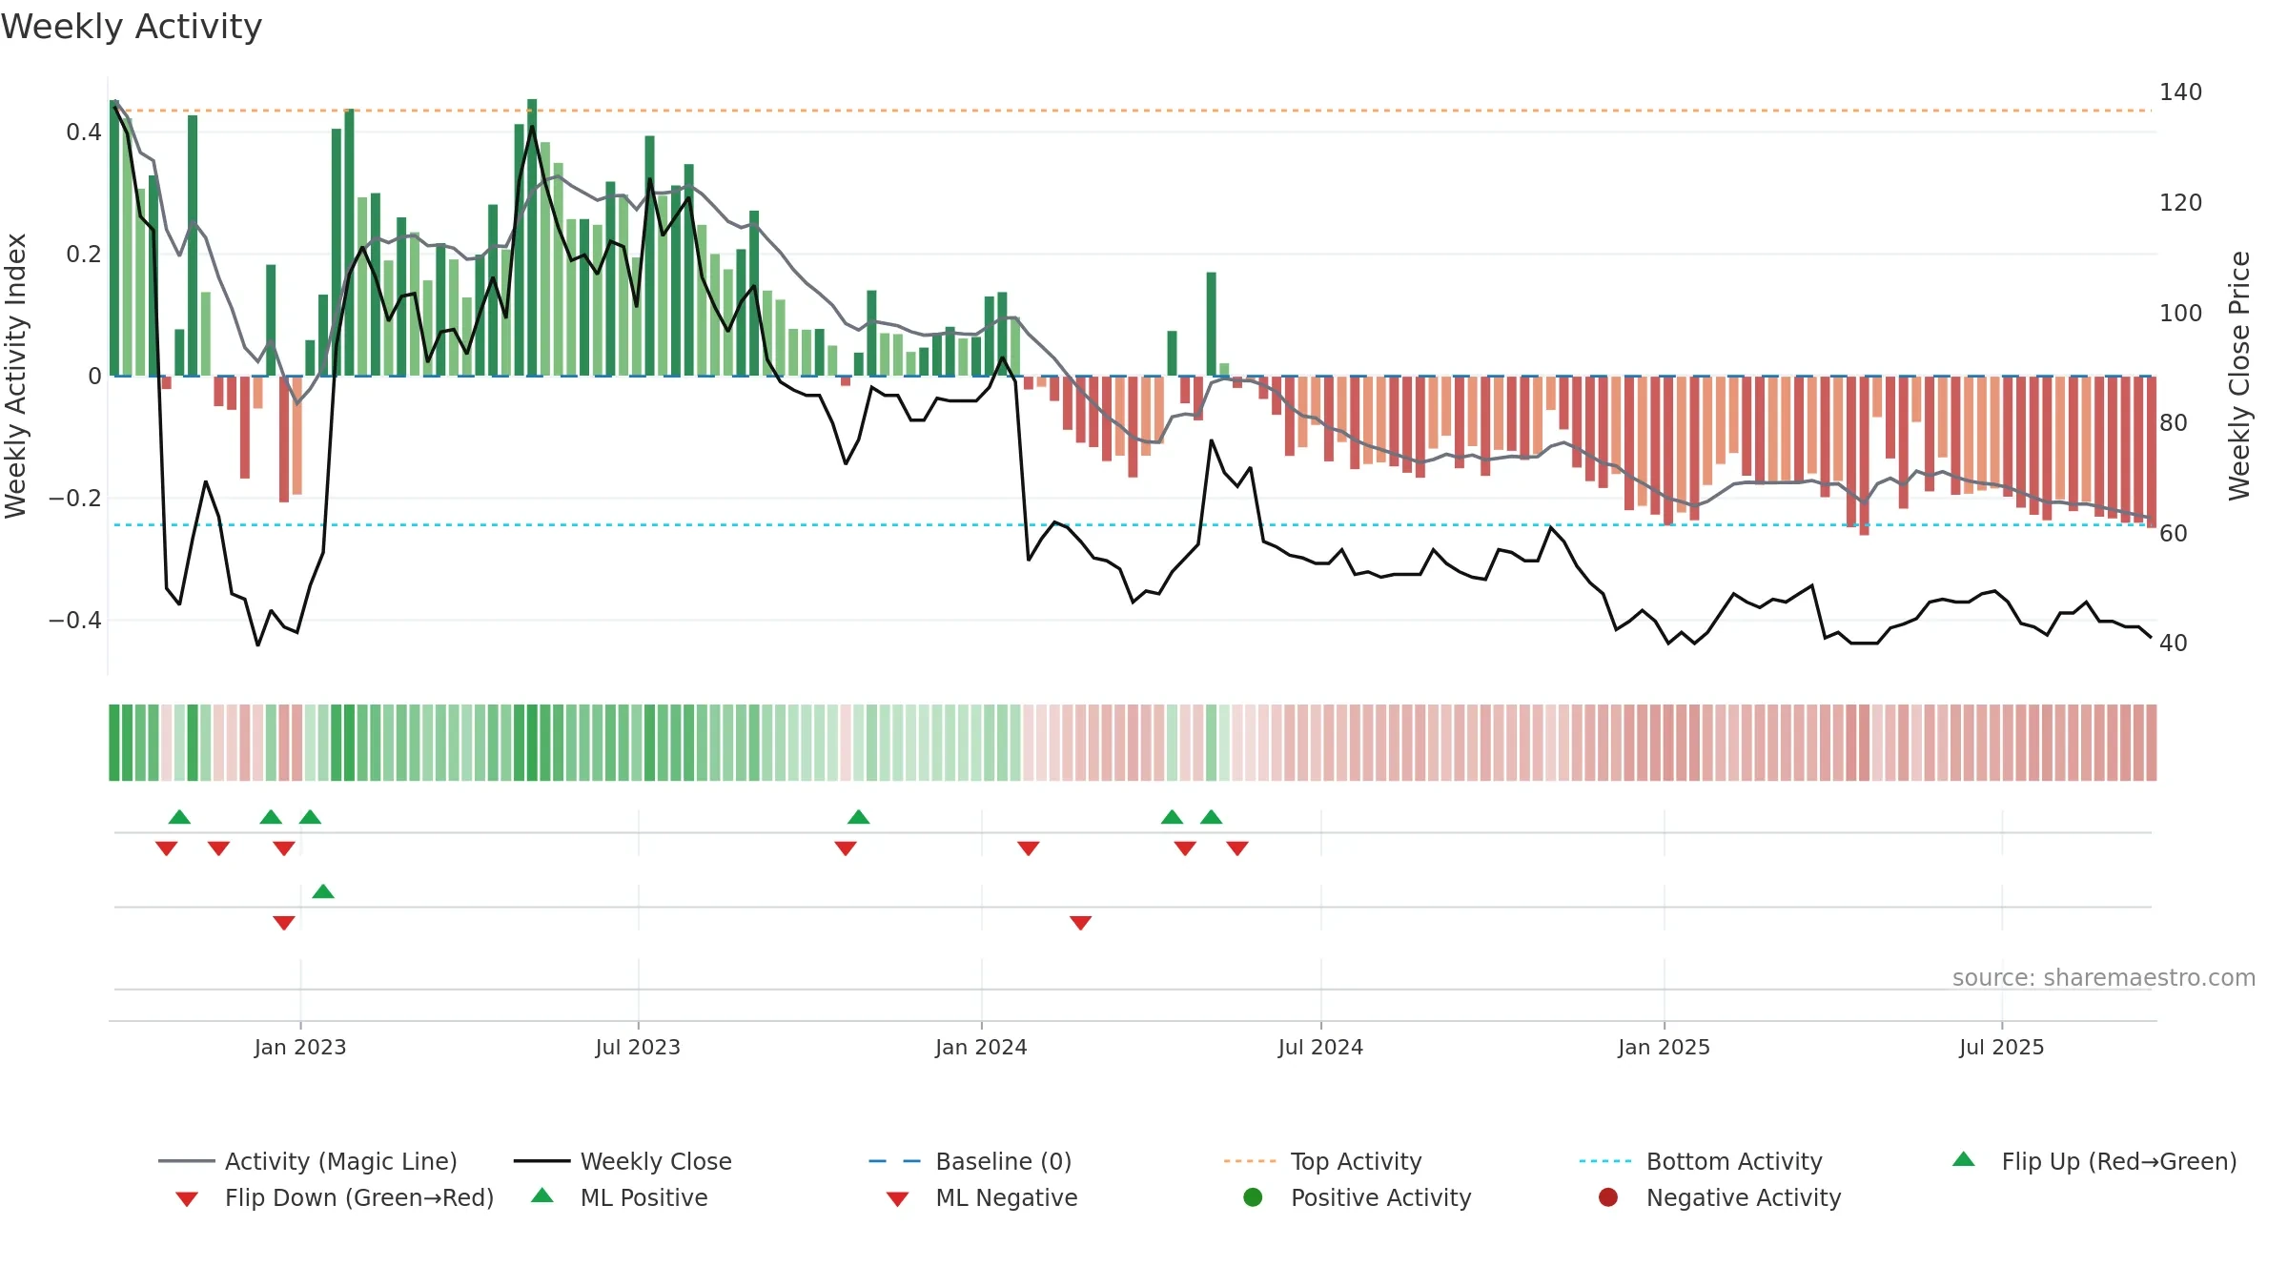Click the Bottom Activity legend entry

pos(1701,1161)
